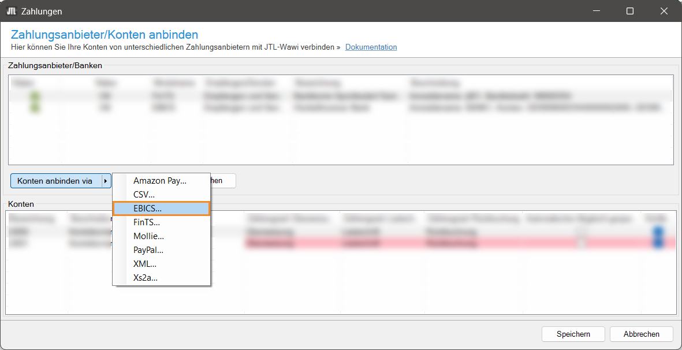This screenshot has height=350, width=682.
Task: Choose the 'CSV...' menu entry
Action: (x=144, y=195)
